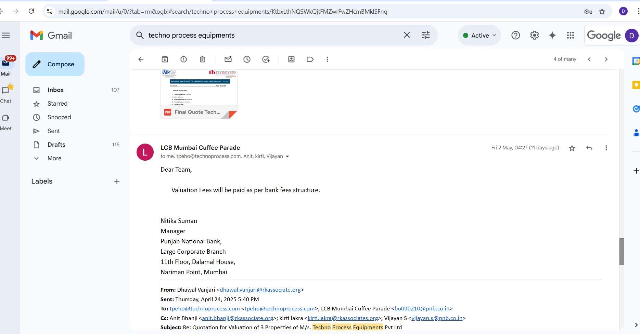Show search options filter icon
Screen dimensions: 640x334
425,35
